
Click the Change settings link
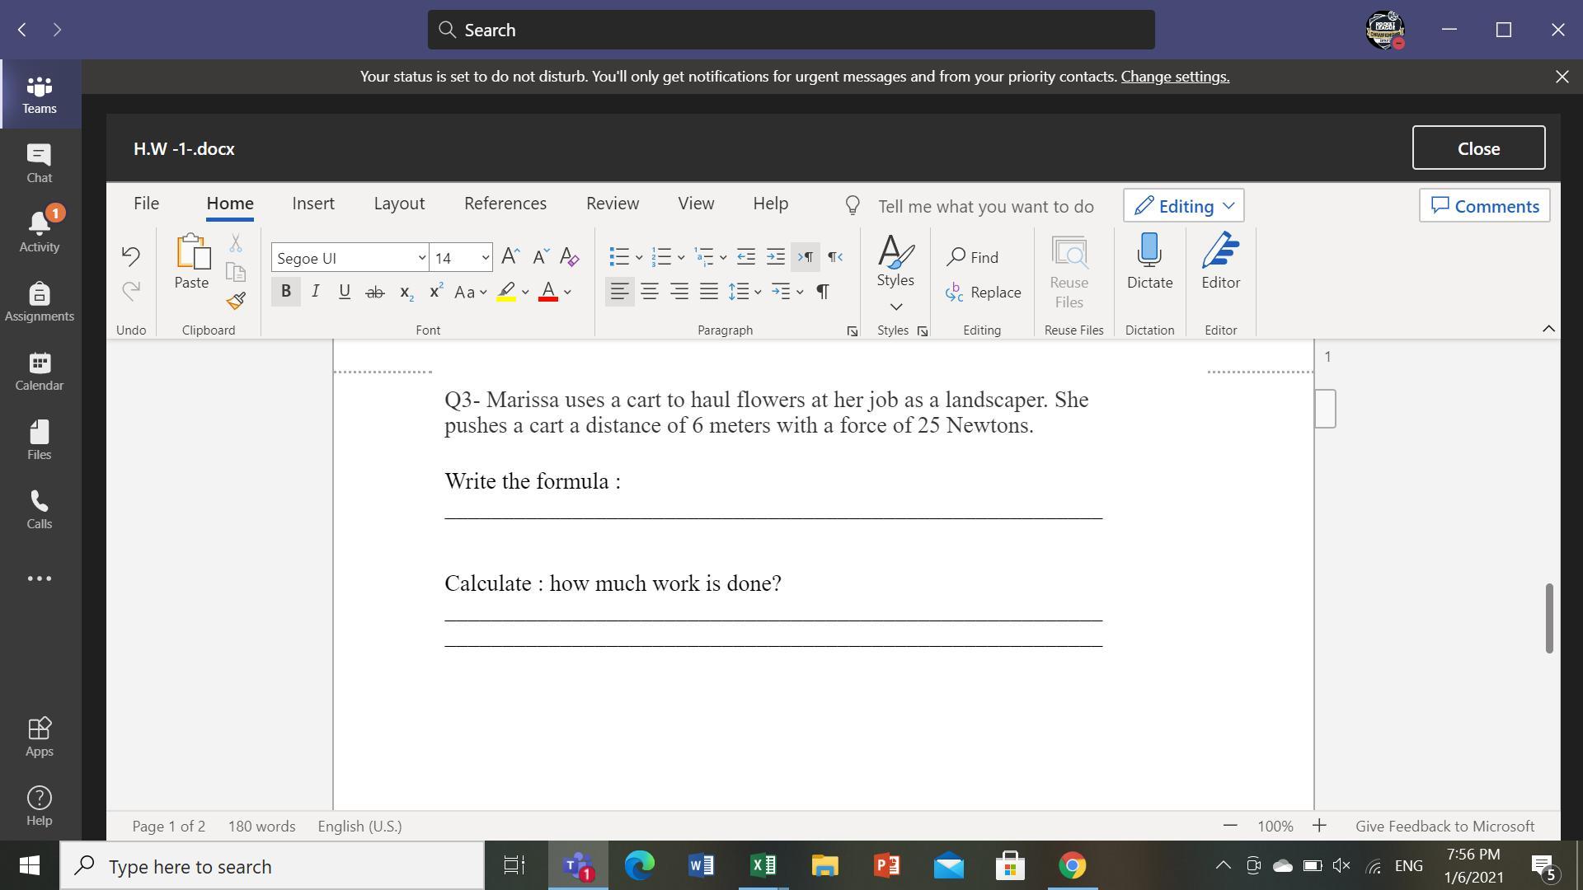[x=1174, y=77]
